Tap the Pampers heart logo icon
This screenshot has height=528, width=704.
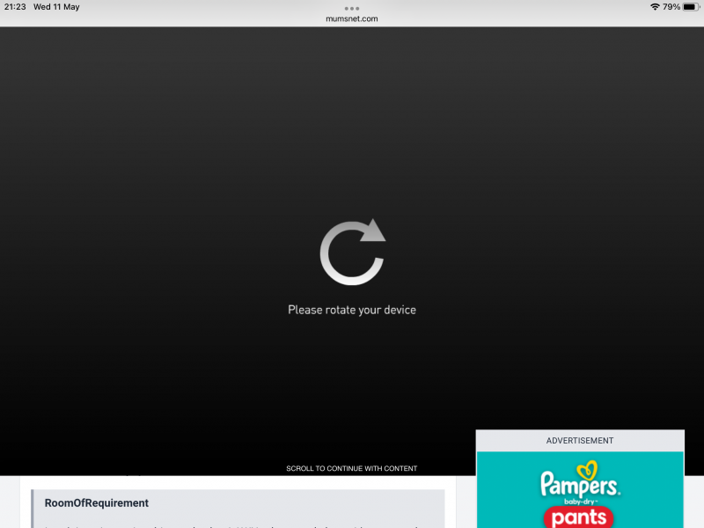click(585, 469)
